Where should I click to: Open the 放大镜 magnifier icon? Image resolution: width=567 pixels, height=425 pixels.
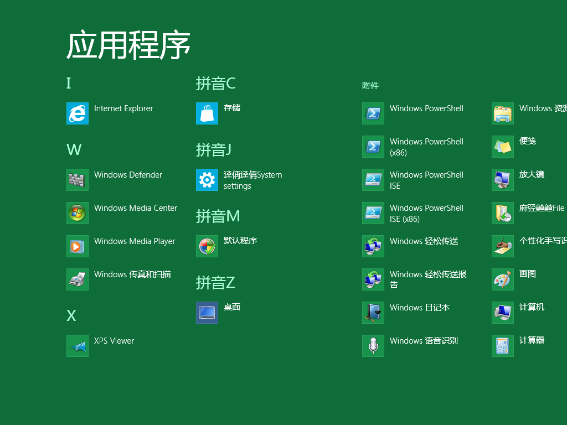[x=503, y=180]
